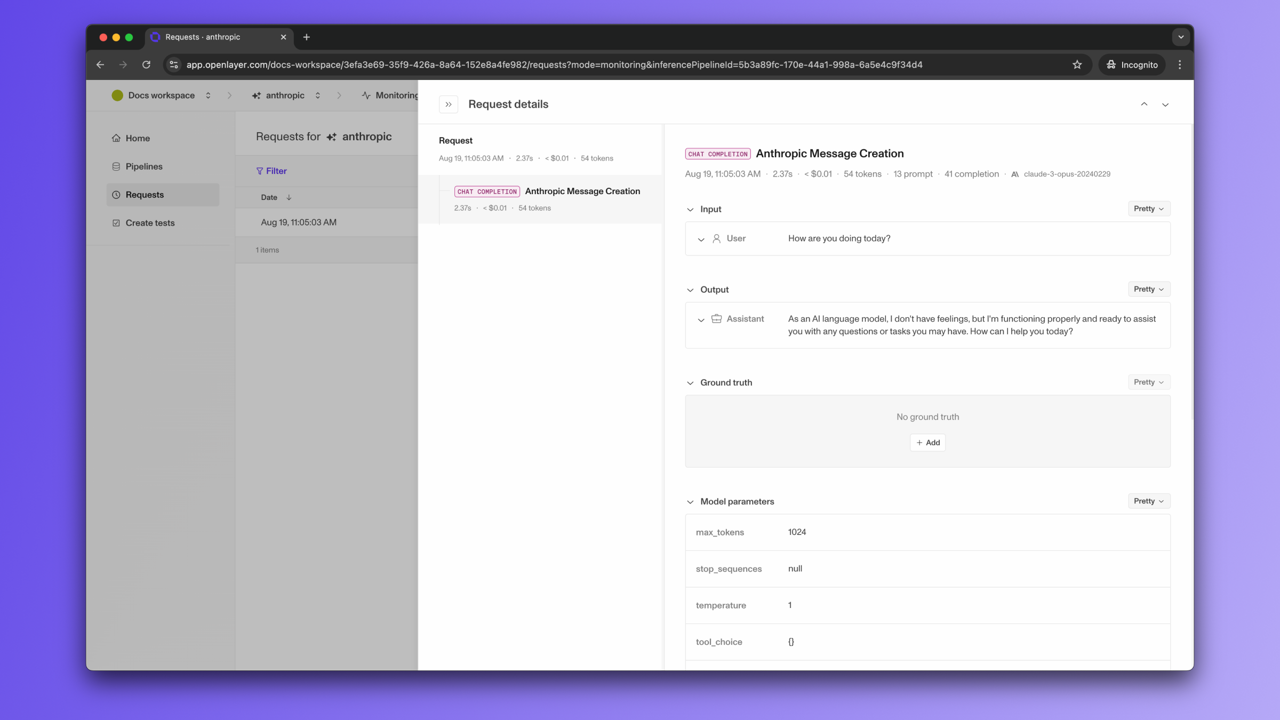Viewport: 1280px width, 720px height.
Task: Click the details panel vertical scrollbar
Action: pyautogui.click(x=1191, y=272)
